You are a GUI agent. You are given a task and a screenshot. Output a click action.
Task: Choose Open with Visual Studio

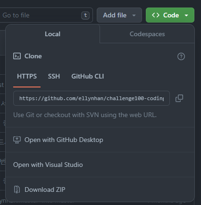(100, 165)
